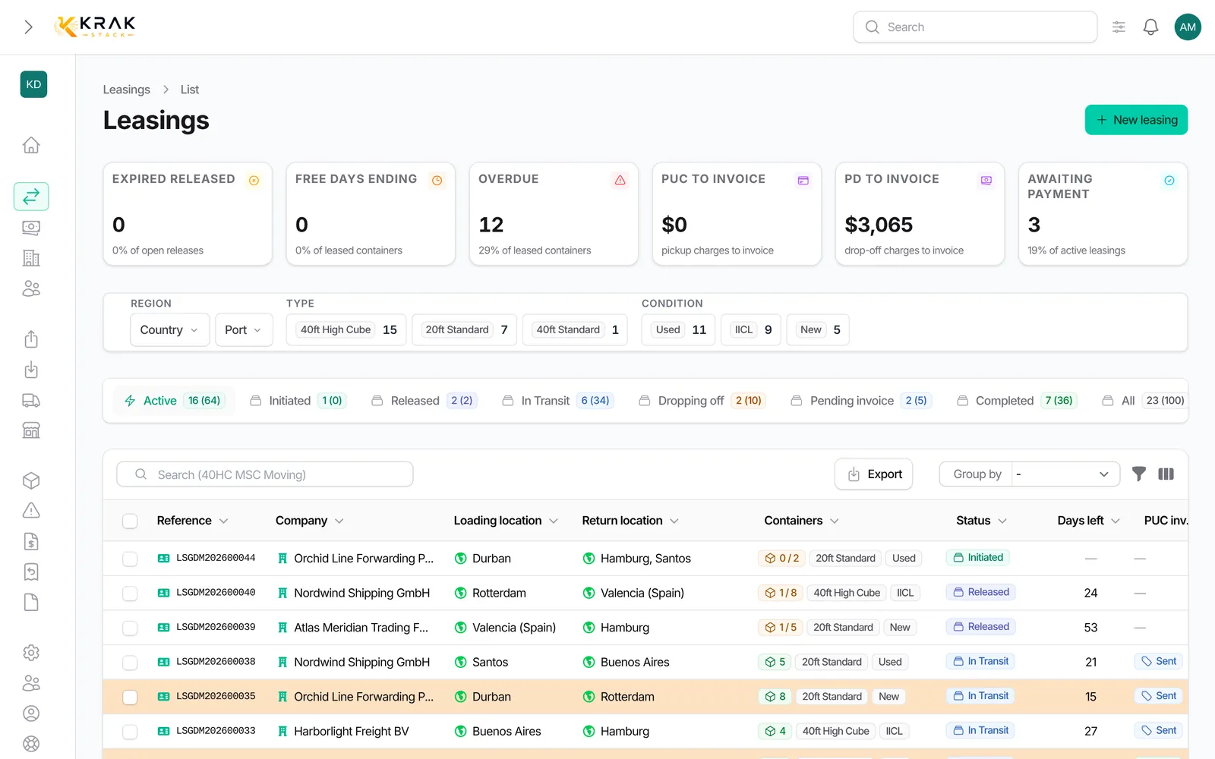Open the table filter funnel icon
The image size is (1215, 759).
1138,474
